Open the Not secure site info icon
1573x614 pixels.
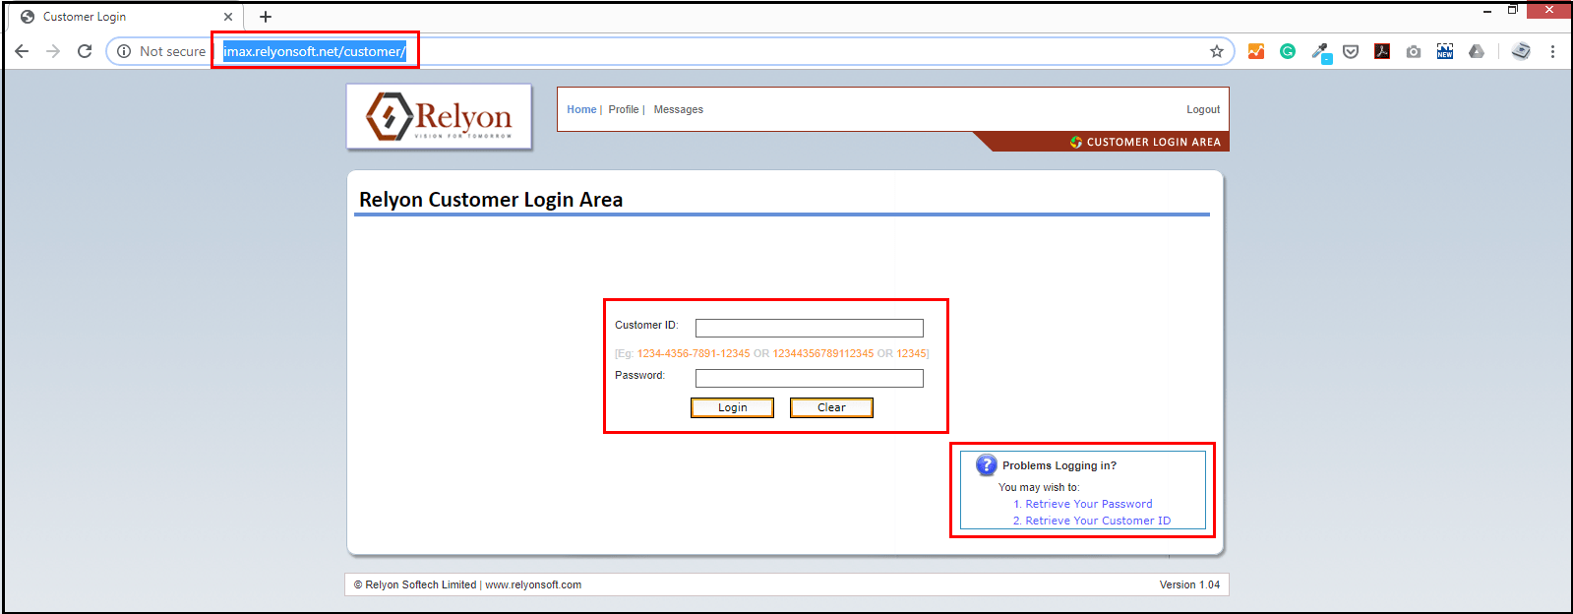pos(124,51)
